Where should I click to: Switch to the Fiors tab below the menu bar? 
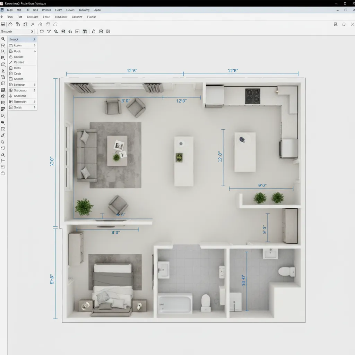(x=9, y=17)
